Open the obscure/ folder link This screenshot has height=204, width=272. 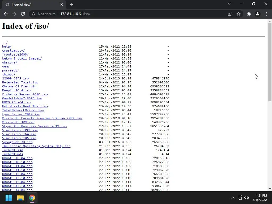click(10, 62)
